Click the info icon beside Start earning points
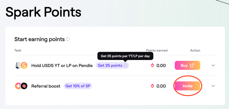Image resolution: width=229 pixels, height=109 pixels. [68, 39]
